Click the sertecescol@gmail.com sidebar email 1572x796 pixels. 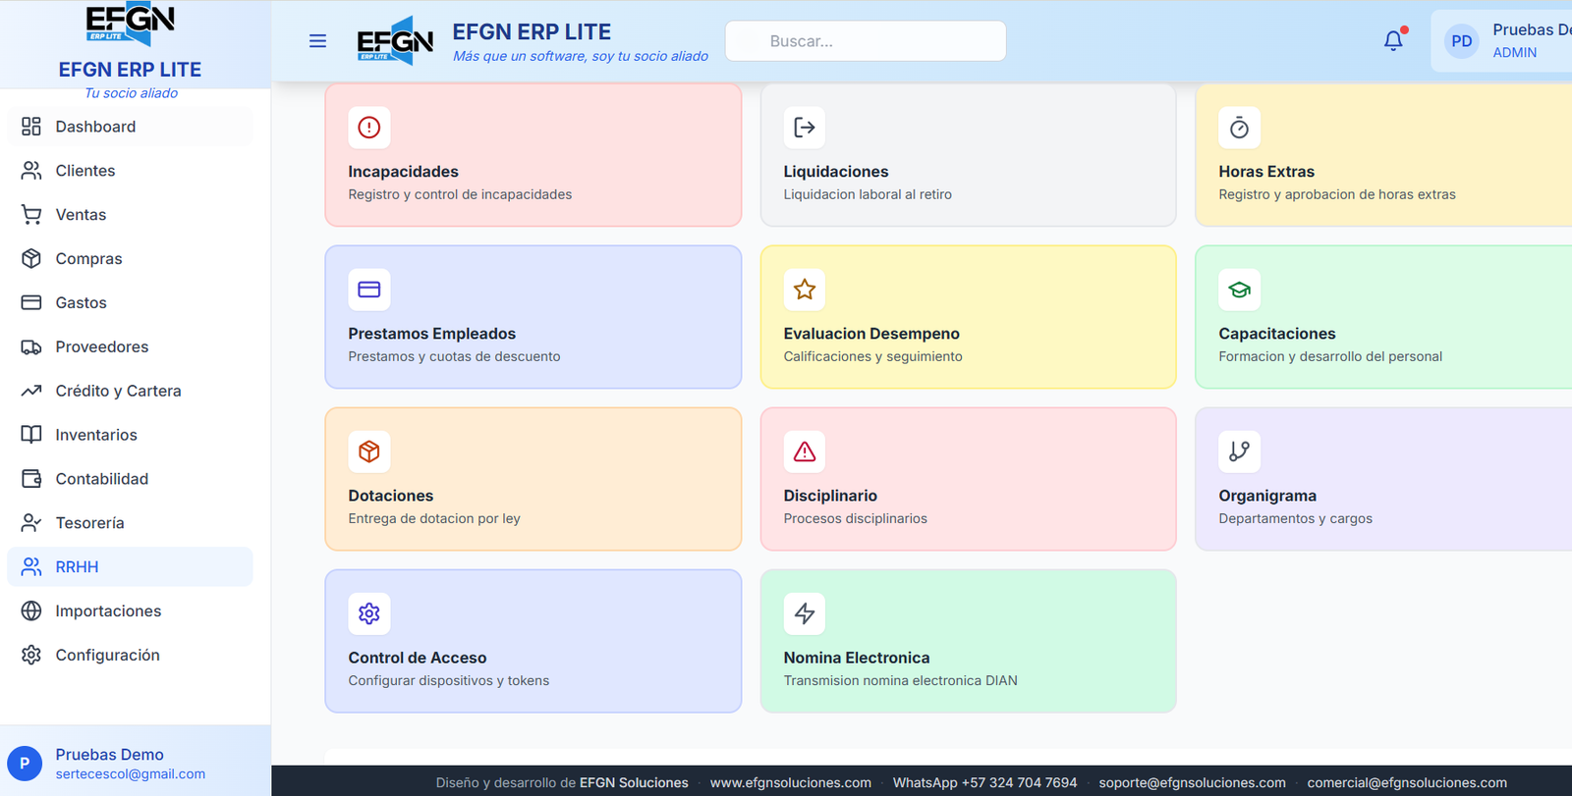(131, 773)
